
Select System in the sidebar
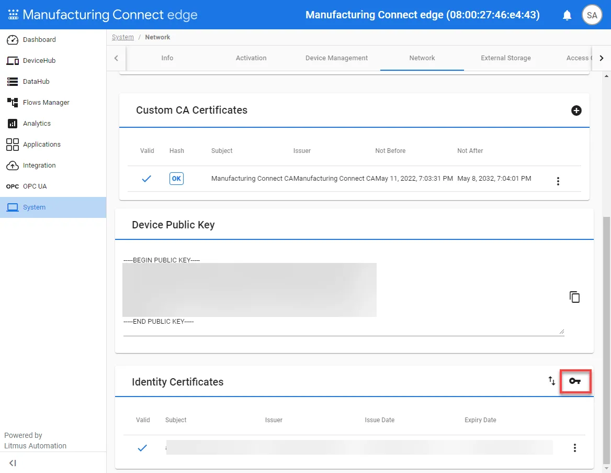point(53,207)
